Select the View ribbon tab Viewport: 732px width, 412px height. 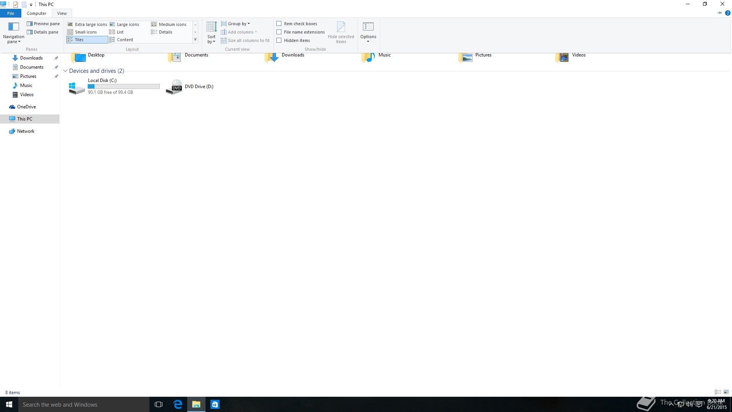pyautogui.click(x=62, y=13)
